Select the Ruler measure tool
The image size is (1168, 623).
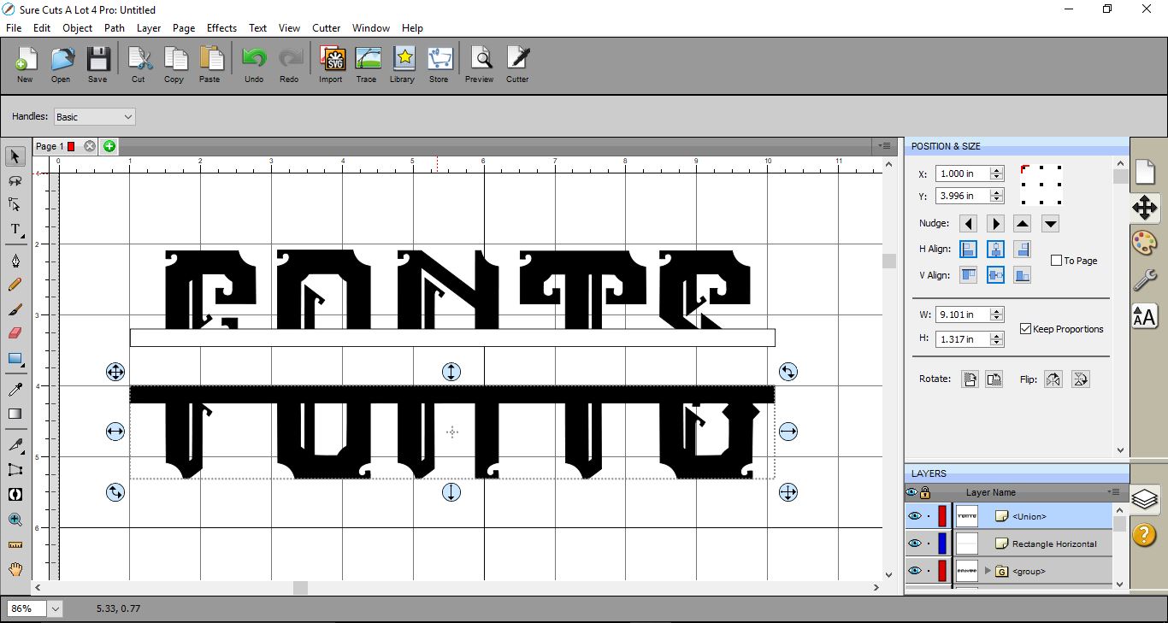tap(15, 544)
